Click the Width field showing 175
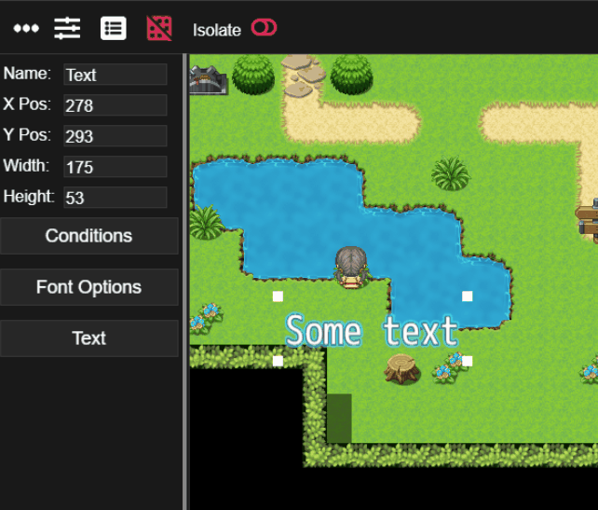Viewport: 598px width, 510px height. [116, 167]
